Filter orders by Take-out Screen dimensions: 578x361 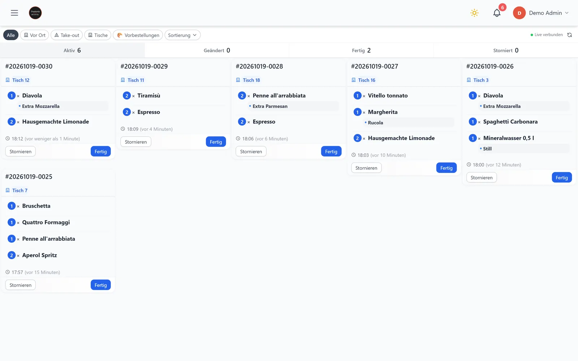67,35
